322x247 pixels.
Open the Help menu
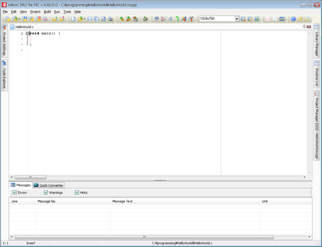point(77,12)
